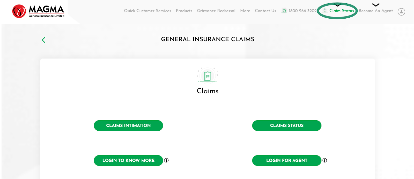
Task: Click the Contact Us link
Action: coord(265,11)
